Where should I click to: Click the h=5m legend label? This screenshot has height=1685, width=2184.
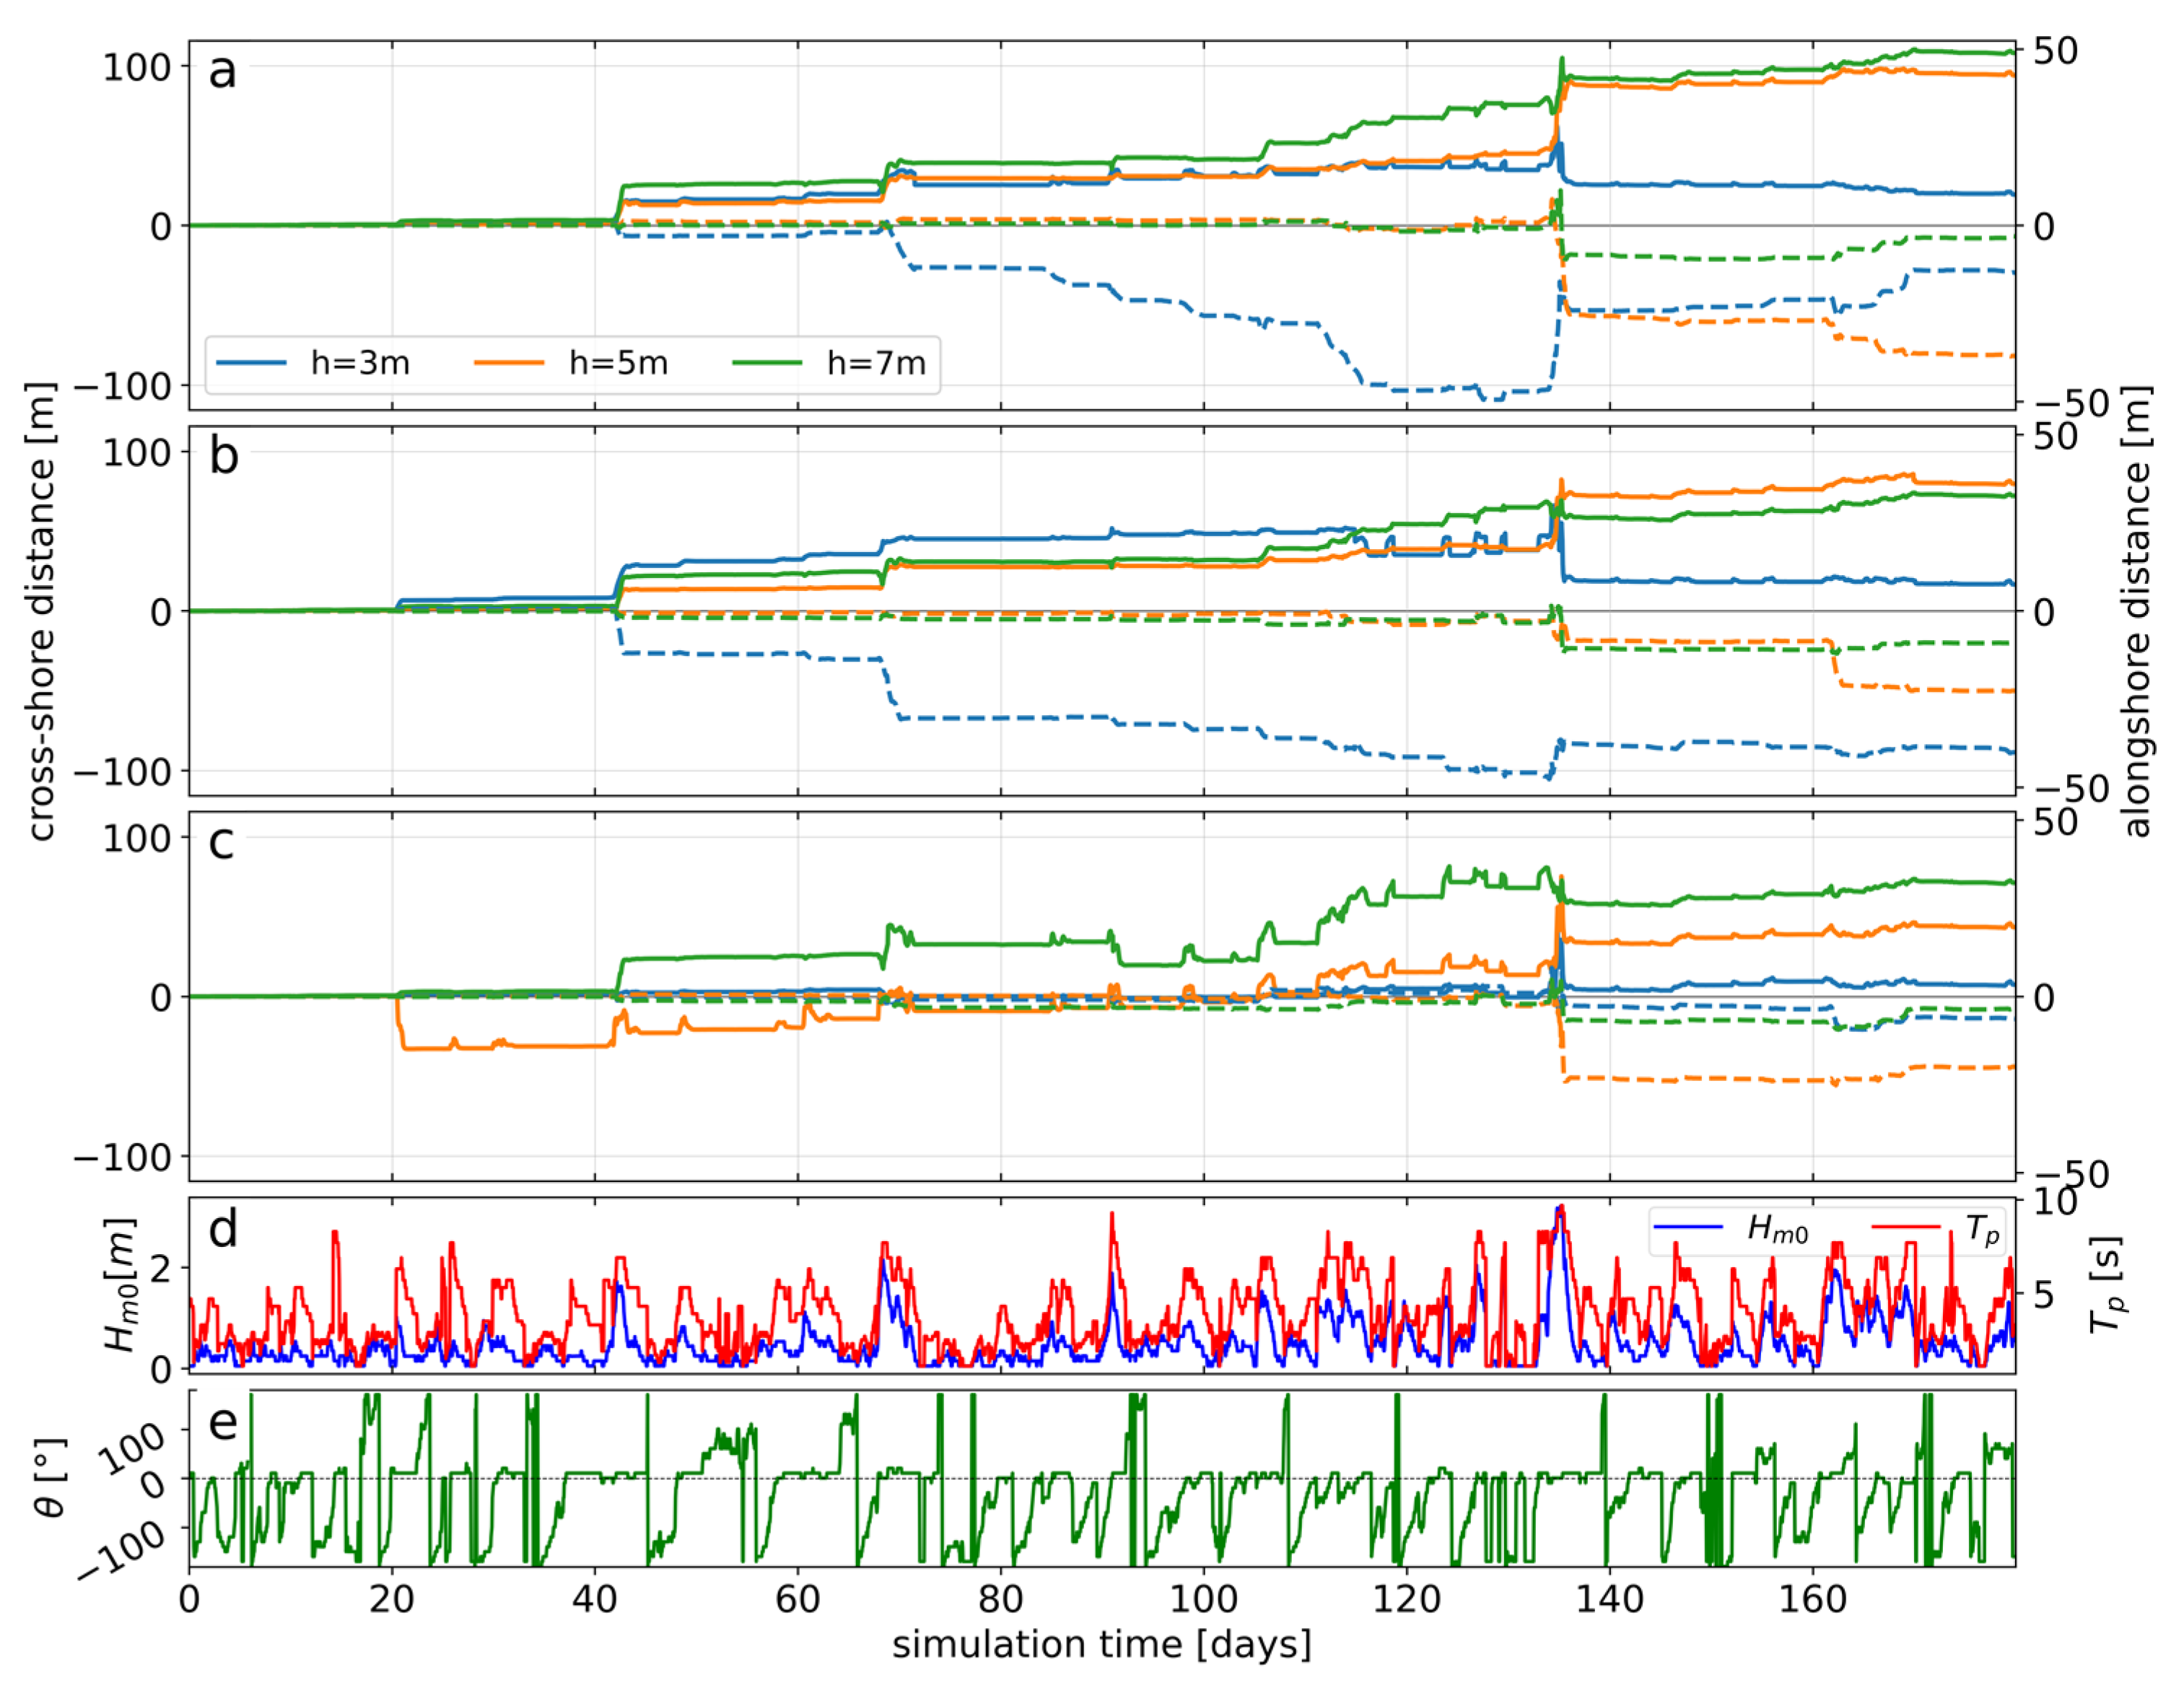pos(618,363)
